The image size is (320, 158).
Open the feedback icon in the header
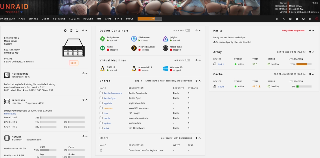[290, 19]
